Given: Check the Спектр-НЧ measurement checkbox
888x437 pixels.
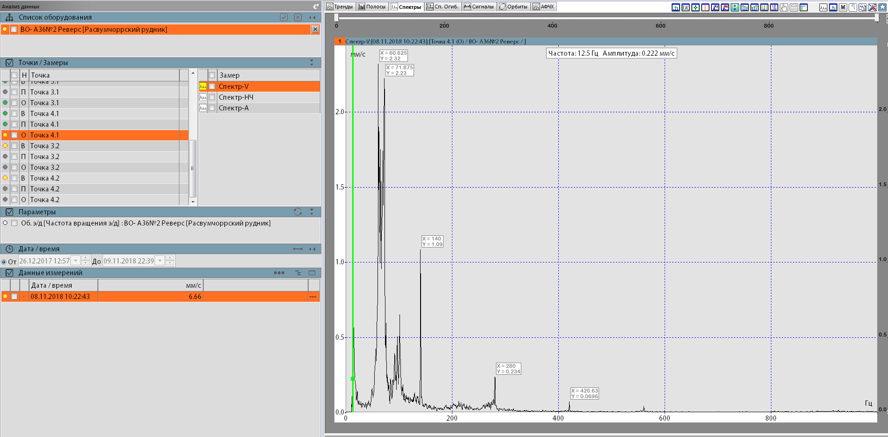Looking at the screenshot, I should 212,97.
